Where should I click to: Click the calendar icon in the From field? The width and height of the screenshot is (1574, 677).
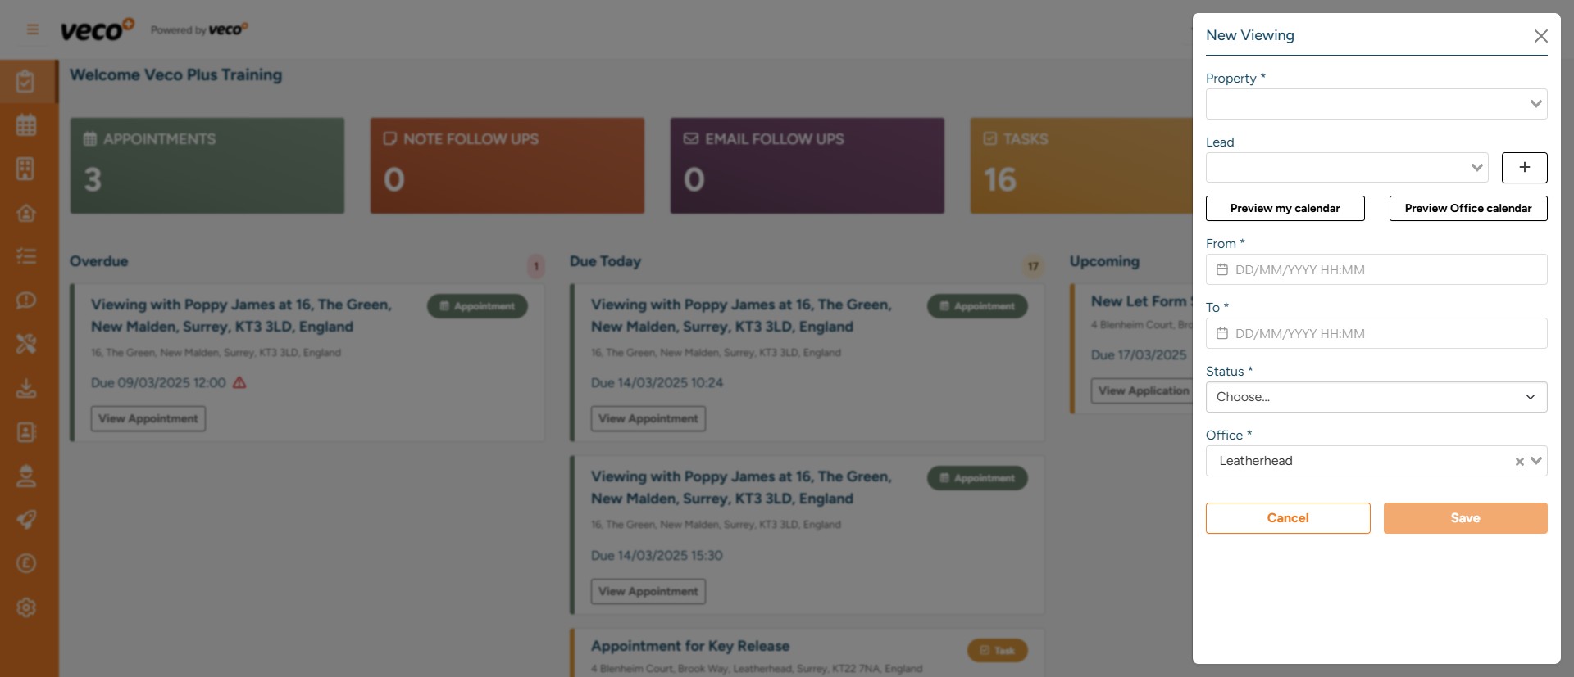(x=1222, y=269)
